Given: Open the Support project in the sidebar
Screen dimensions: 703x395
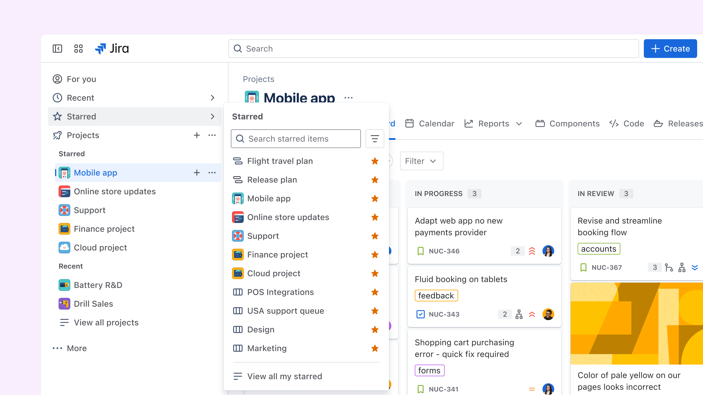Looking at the screenshot, I should 90,210.
